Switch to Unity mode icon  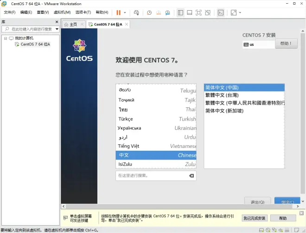pos(208,12)
